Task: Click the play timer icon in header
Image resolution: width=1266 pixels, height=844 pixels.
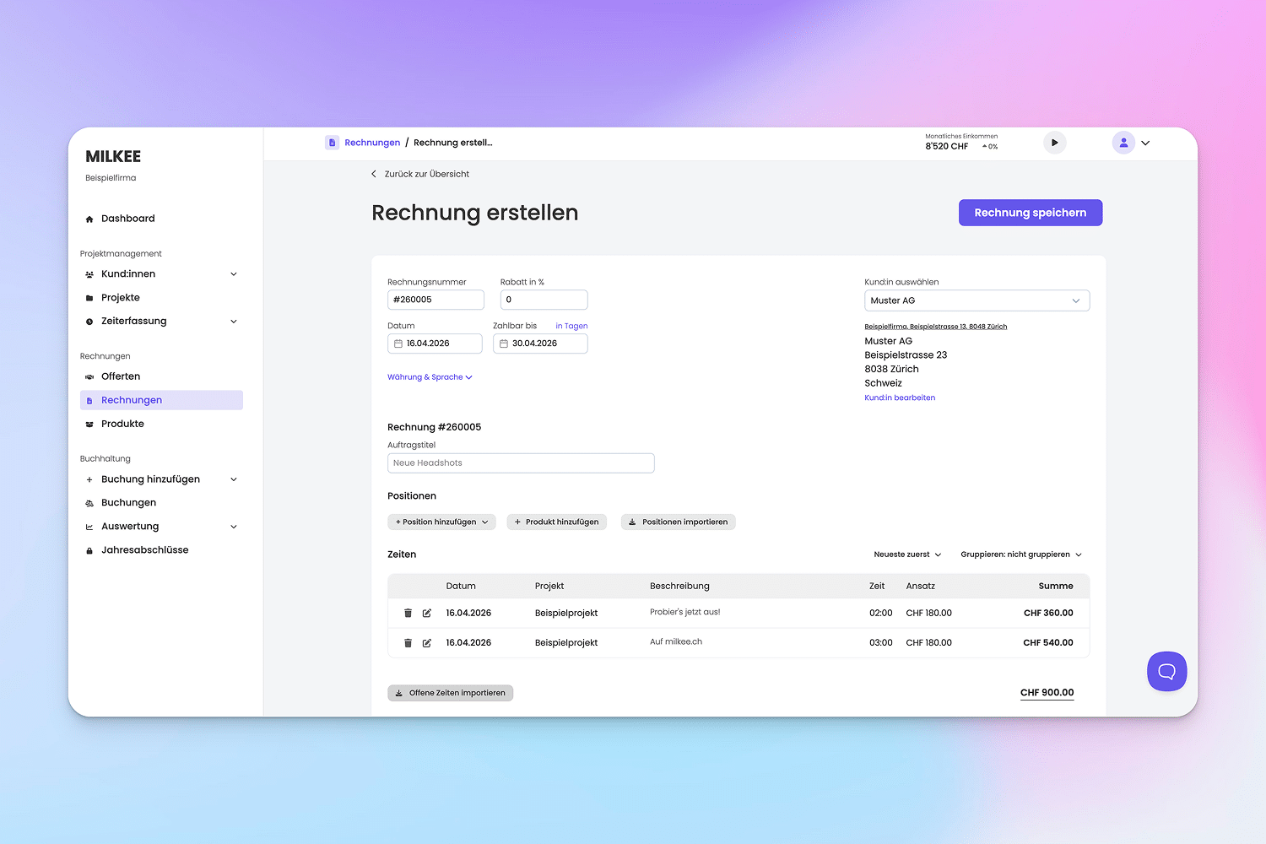Action: tap(1054, 143)
